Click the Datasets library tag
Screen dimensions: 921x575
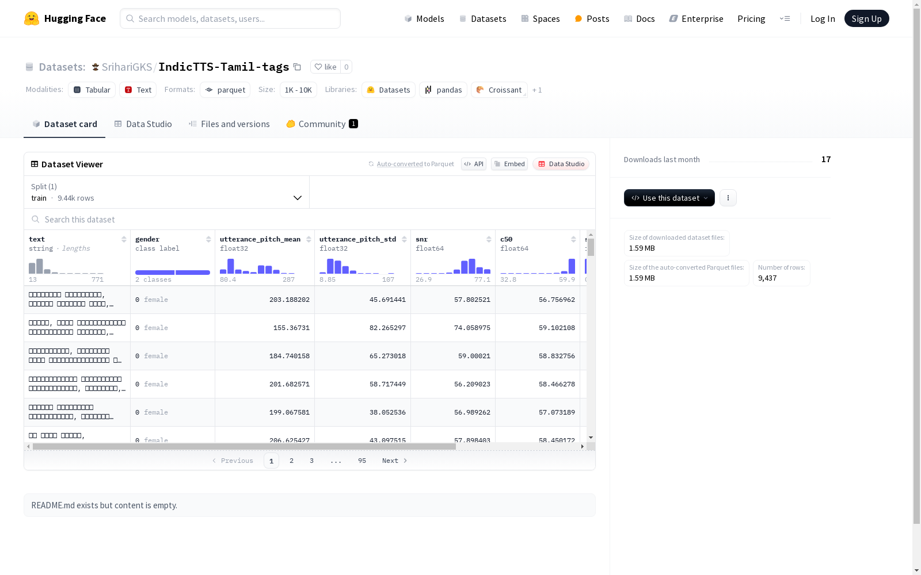point(389,90)
